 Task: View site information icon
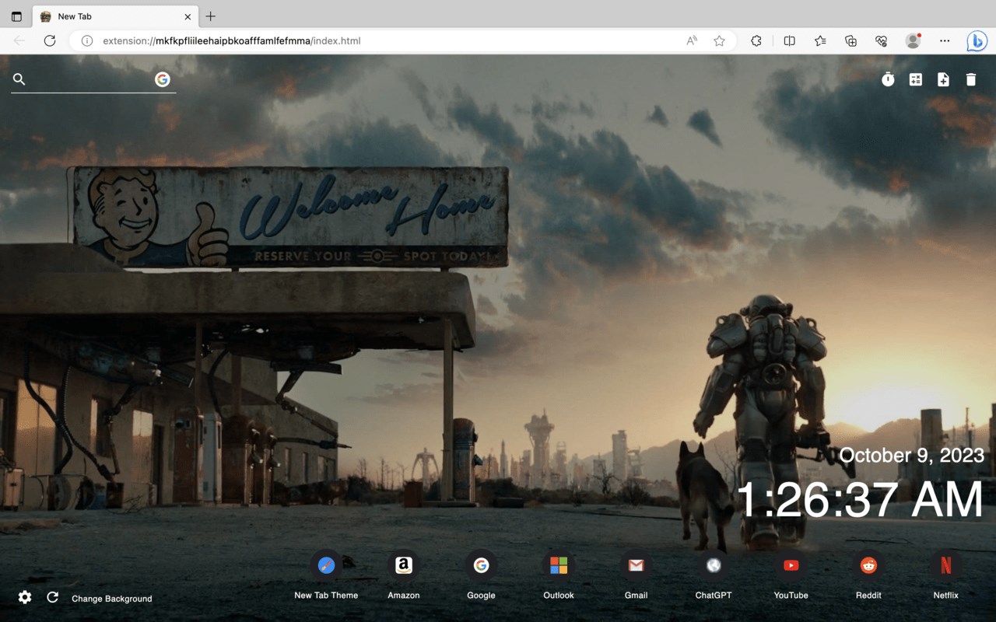[87, 40]
